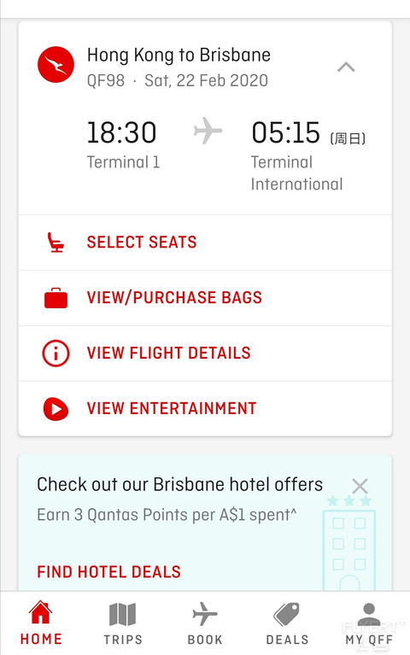410x655 pixels.
Task: Open the My QFF profile tab
Action: (369, 623)
